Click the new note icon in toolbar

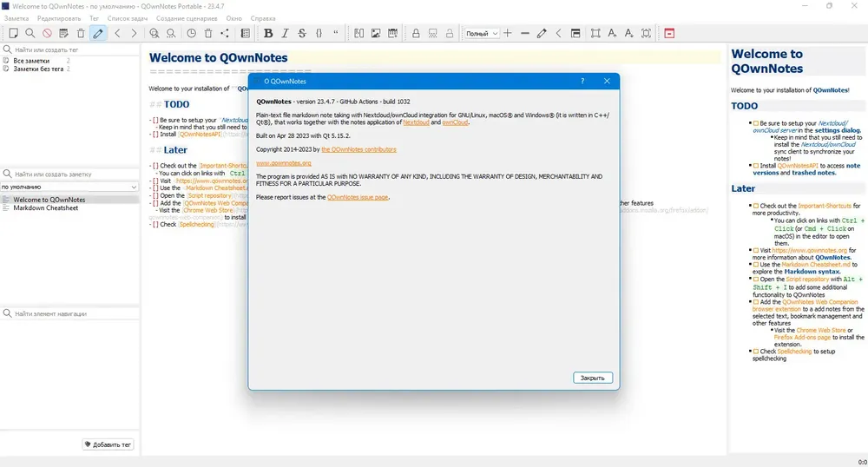coord(13,33)
